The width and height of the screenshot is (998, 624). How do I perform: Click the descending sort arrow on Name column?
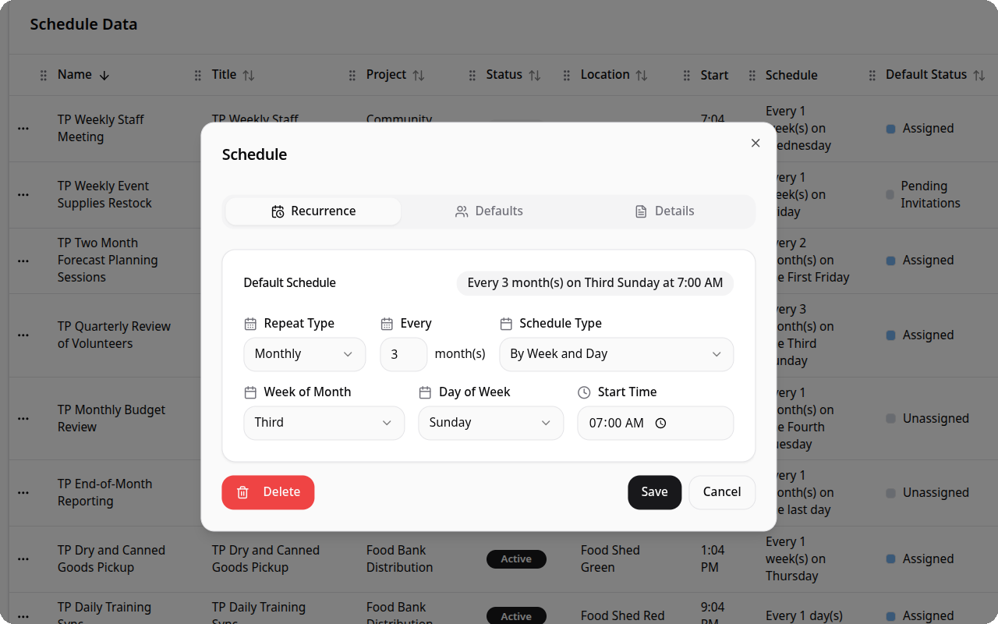105,74
